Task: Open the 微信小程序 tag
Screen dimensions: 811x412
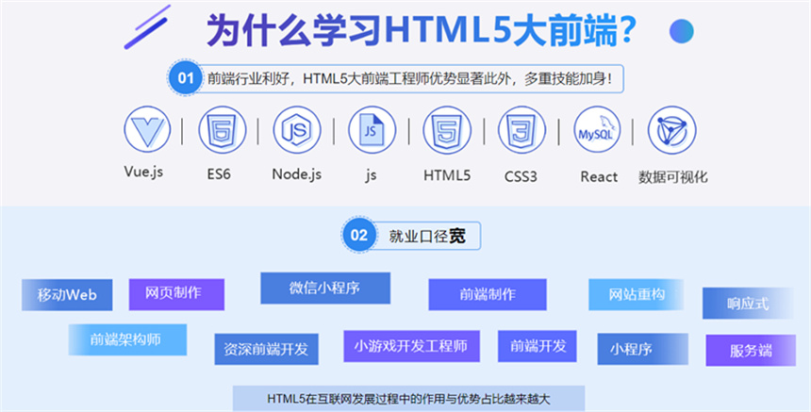Action: pos(325,288)
